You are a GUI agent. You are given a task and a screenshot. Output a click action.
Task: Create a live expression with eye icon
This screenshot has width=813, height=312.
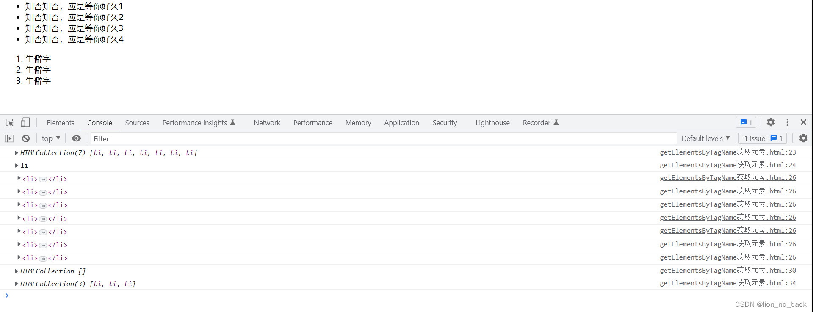coord(76,138)
